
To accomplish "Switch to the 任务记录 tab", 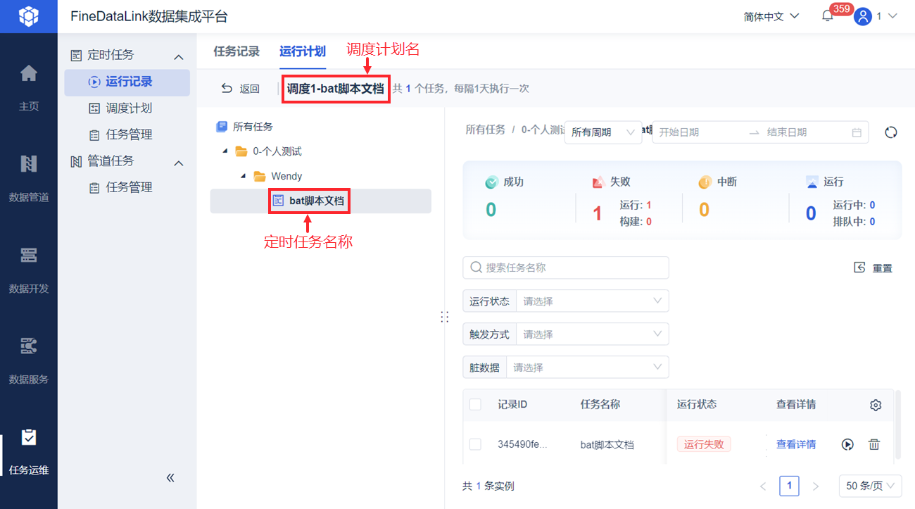I will (236, 51).
